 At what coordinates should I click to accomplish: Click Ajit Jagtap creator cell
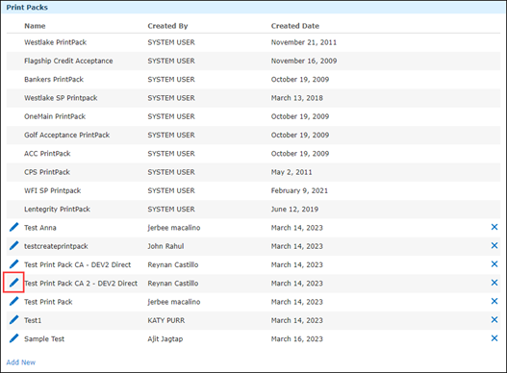pos(165,339)
